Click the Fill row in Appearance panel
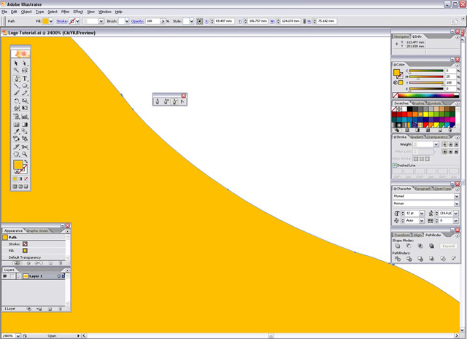 (x=34, y=251)
